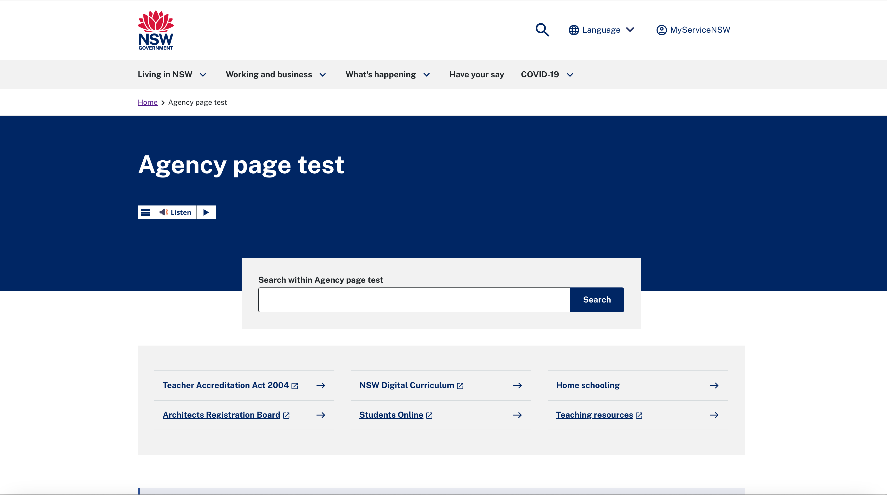Click the Search button
Viewport: 887px width, 495px height.
tap(597, 300)
